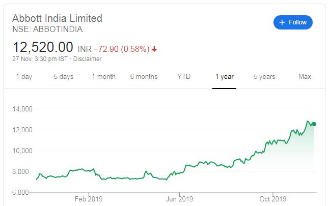The height and width of the screenshot is (206, 330).
Task: Click the NSE: ABBOTINDIA ticker text
Action: point(47,29)
